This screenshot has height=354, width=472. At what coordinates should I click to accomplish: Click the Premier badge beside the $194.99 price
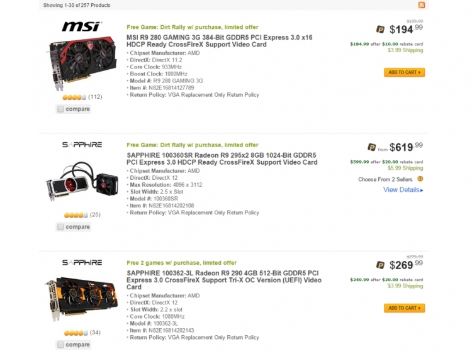381,29
